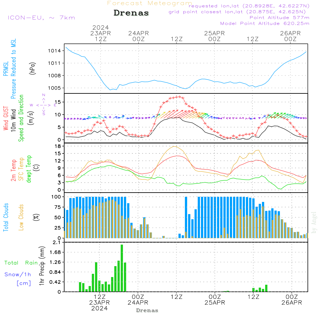Click the 'Total Clouds' blue axis label
Viewport: 321px width, 321px height.
coord(6,217)
